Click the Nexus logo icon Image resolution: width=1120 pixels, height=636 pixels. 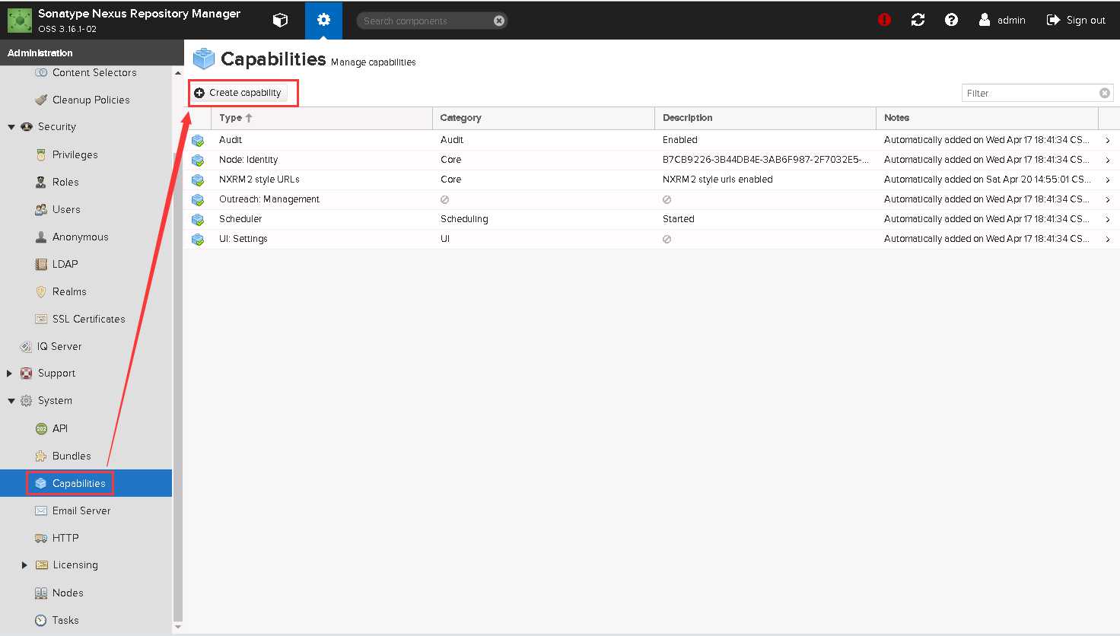(19, 21)
